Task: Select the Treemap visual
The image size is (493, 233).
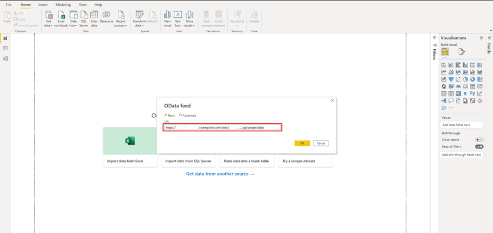Action: (480, 79)
